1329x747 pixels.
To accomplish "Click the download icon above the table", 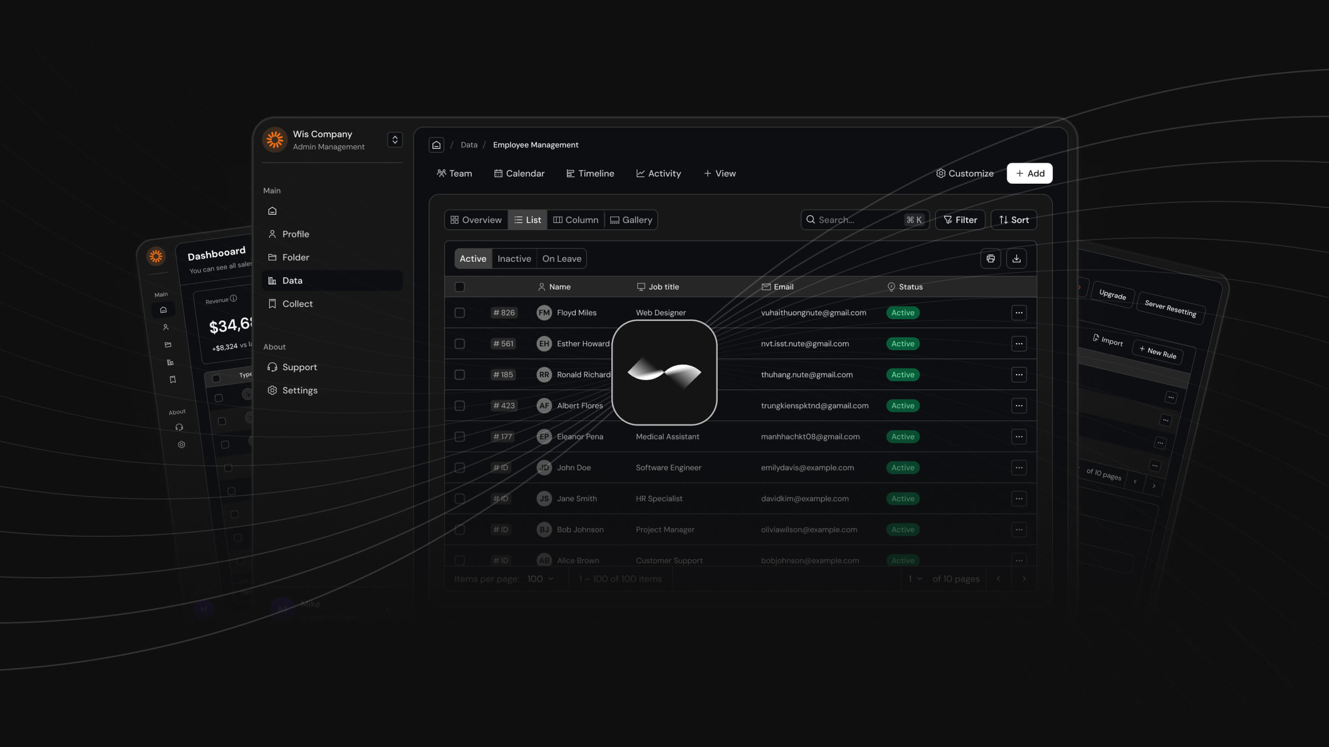I will click(1017, 258).
